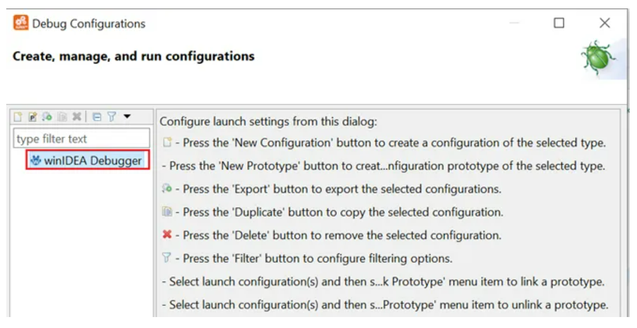The image size is (637, 328).
Task: Collapse all items using the toolbar icon
Action: point(97,117)
